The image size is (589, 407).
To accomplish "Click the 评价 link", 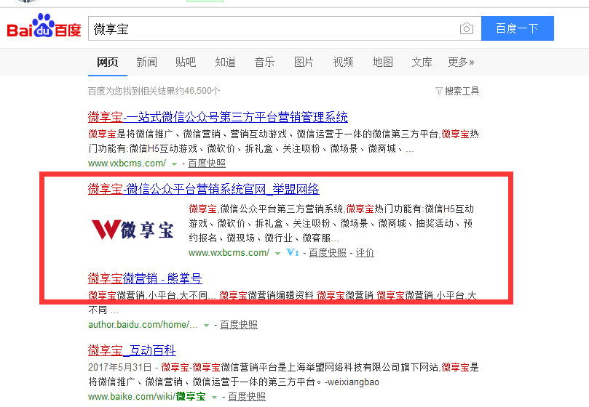I will pyautogui.click(x=365, y=253).
